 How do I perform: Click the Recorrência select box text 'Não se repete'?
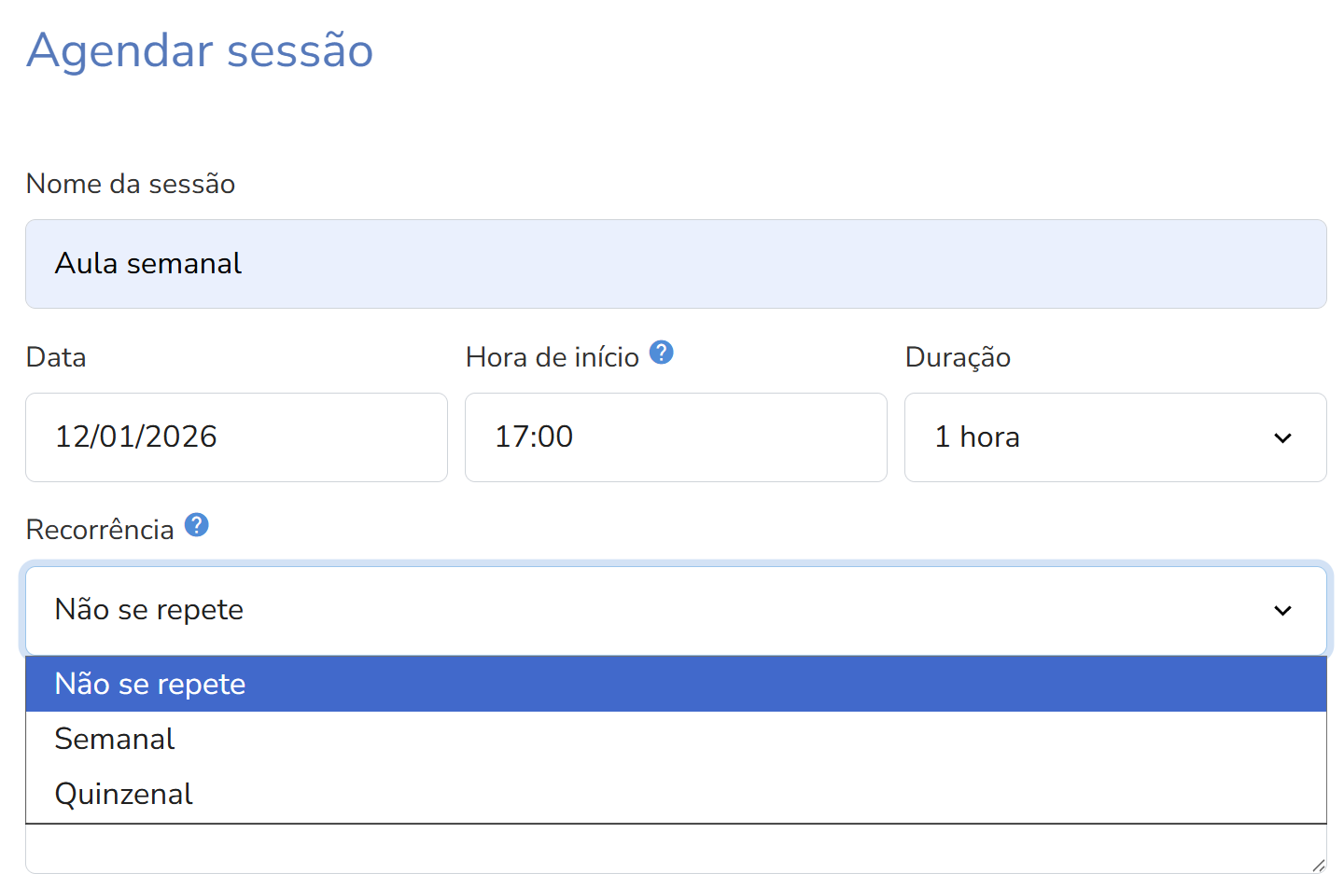tap(149, 610)
